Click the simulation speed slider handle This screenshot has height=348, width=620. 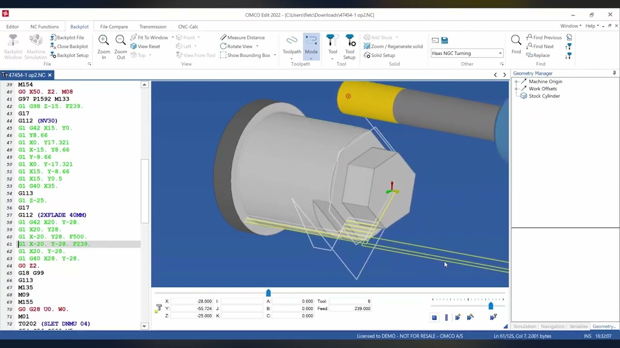(491, 306)
